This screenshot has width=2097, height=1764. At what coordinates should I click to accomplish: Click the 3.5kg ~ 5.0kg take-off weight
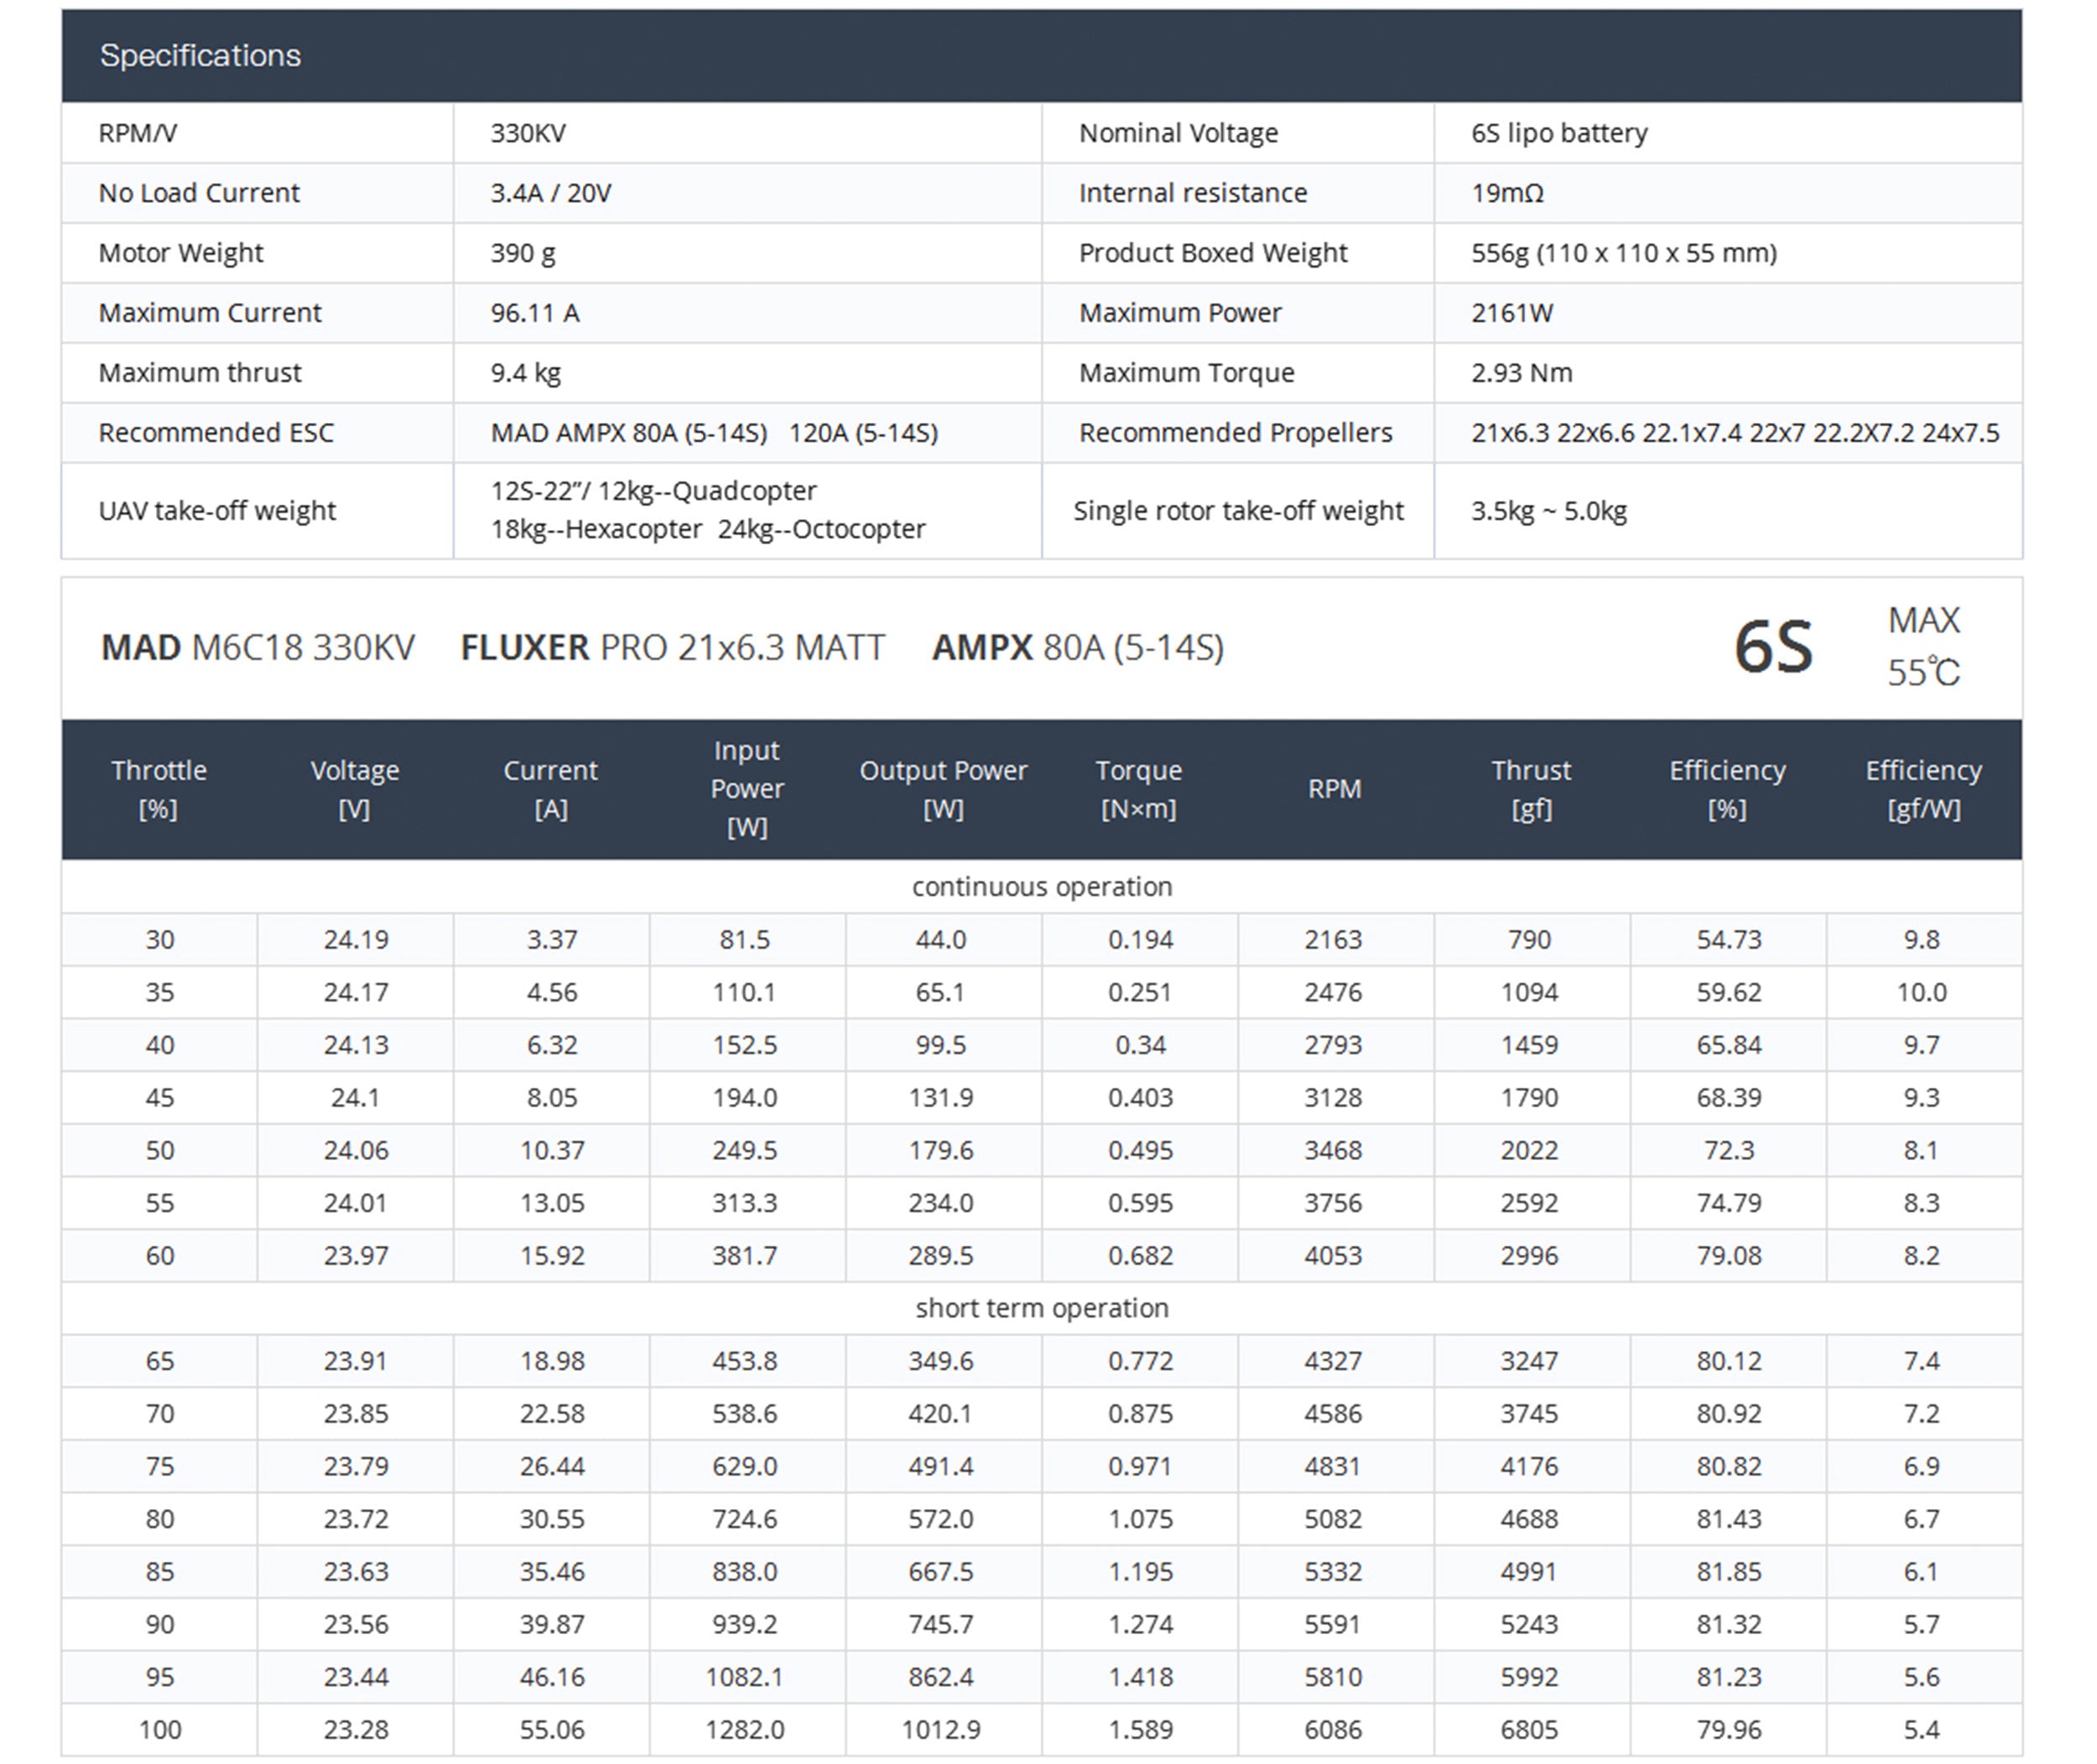coord(1548,511)
